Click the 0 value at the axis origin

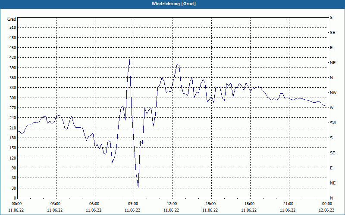(15, 198)
